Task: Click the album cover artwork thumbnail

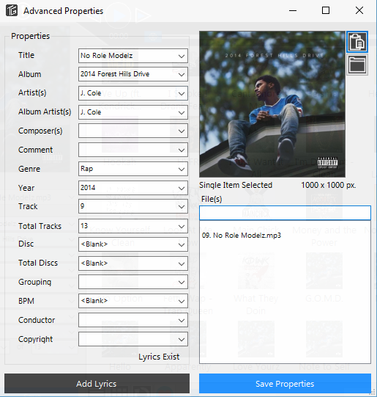Action: point(272,104)
